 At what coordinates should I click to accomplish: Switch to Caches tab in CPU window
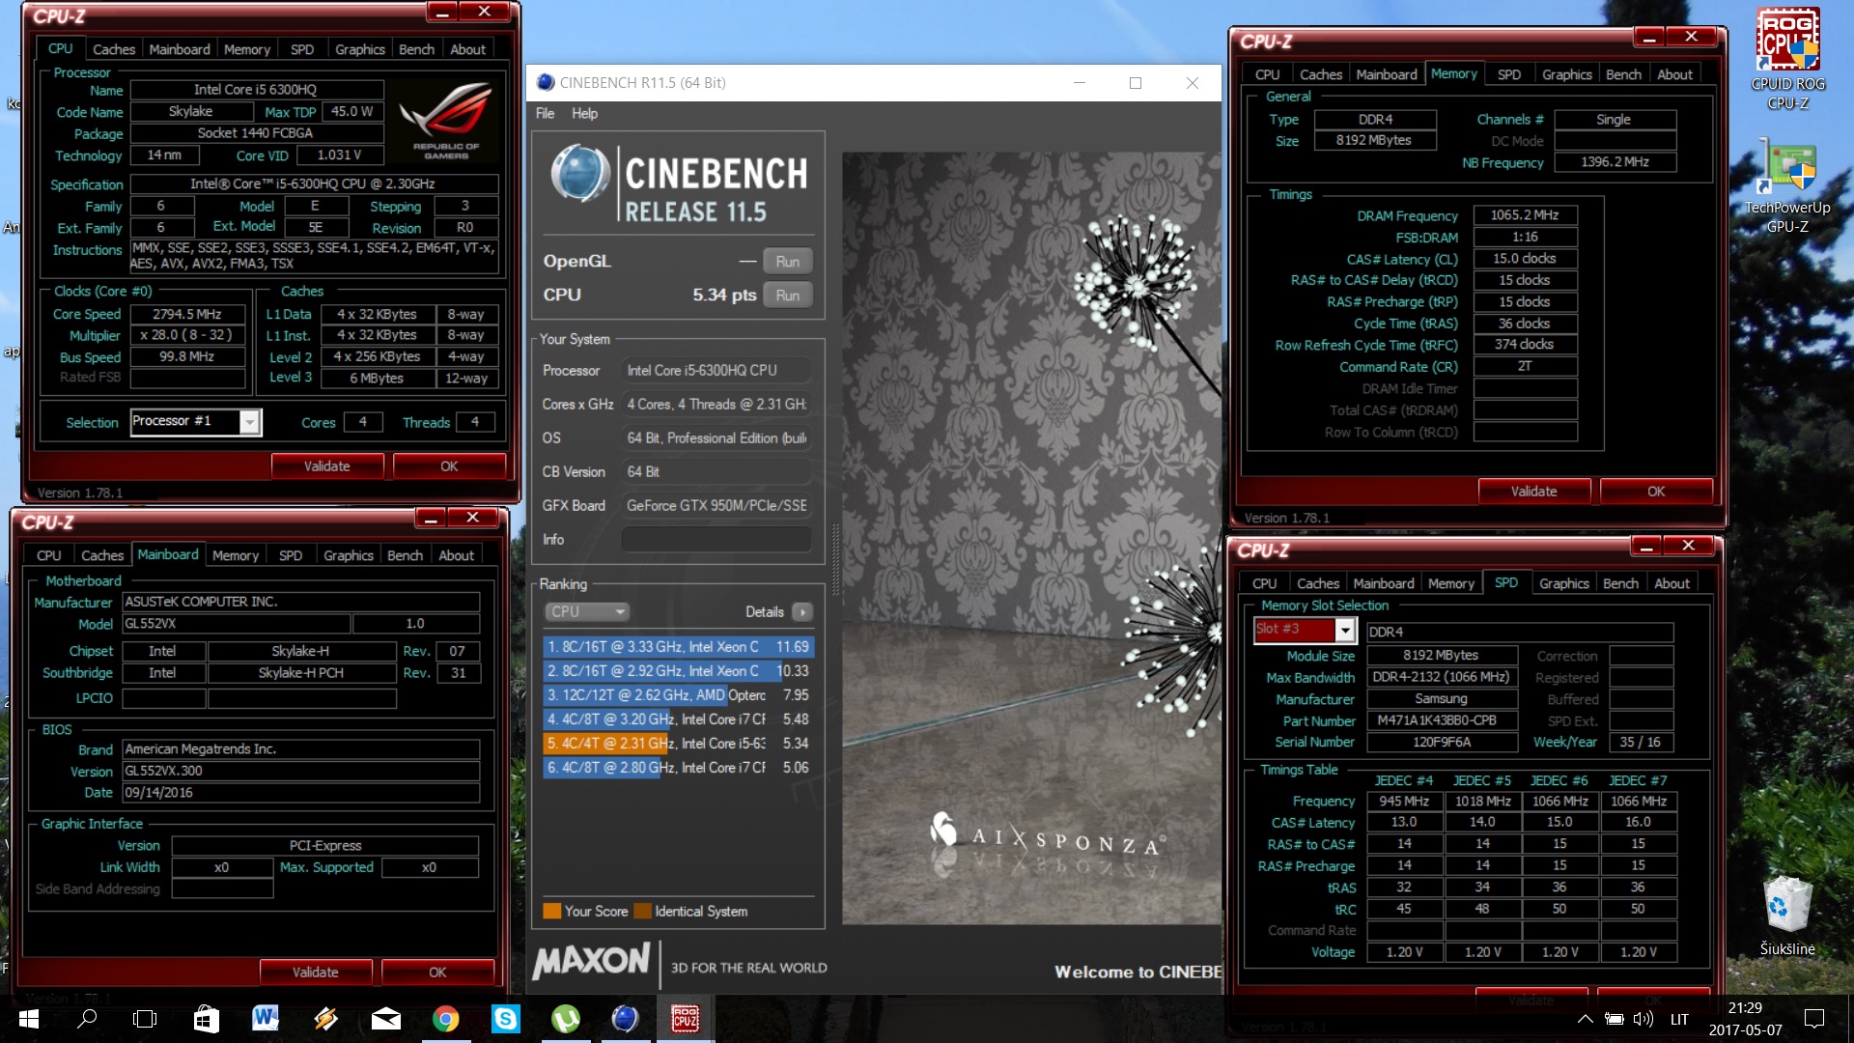coord(114,49)
